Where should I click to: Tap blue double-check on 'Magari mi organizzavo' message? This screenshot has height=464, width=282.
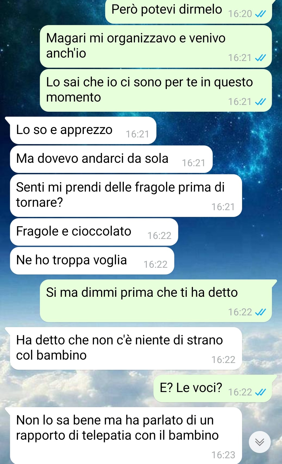coord(260,58)
